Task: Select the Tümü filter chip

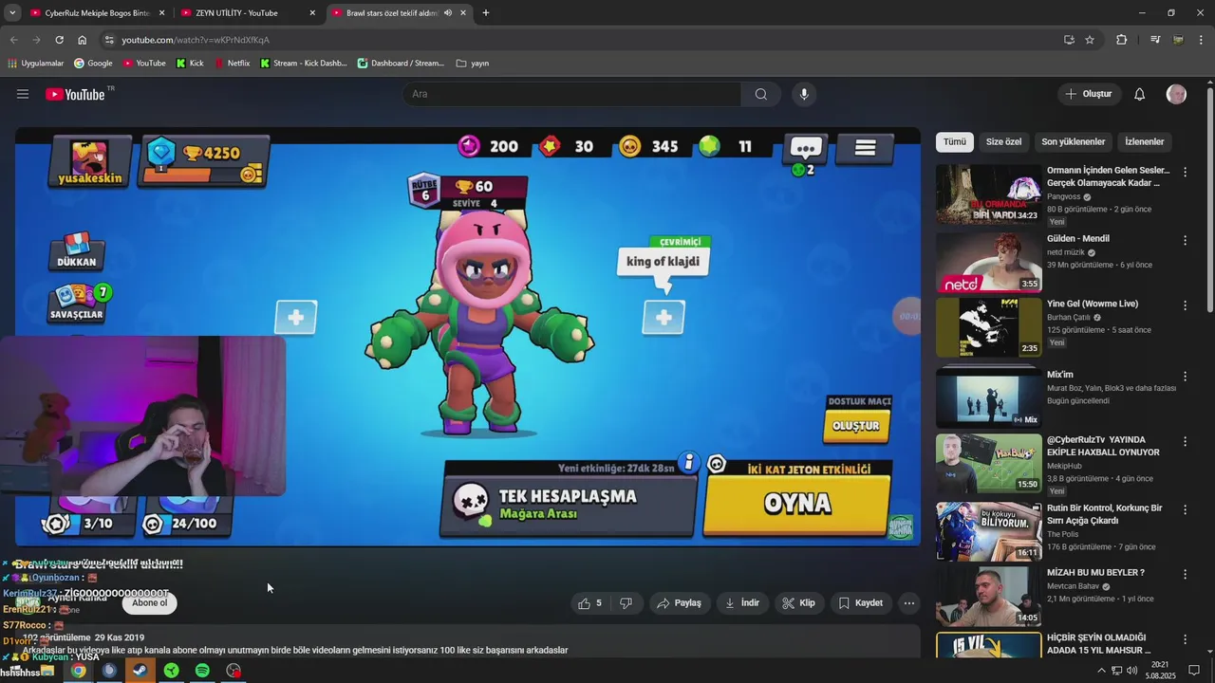Action: click(x=955, y=141)
